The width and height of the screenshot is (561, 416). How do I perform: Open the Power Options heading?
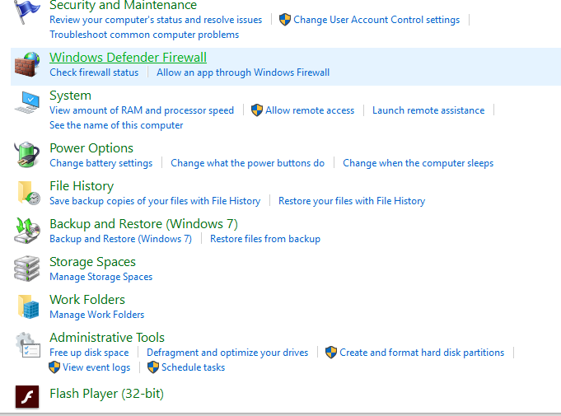tap(91, 148)
